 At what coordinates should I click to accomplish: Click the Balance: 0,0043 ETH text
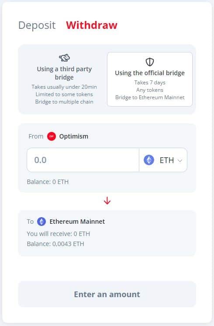(x=55, y=244)
